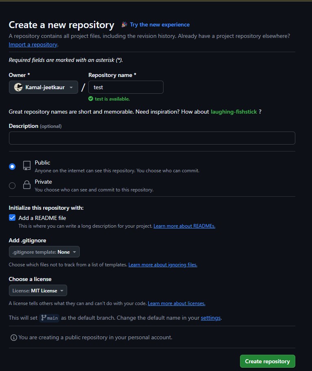Open the MIT License dropdown

tap(38, 290)
